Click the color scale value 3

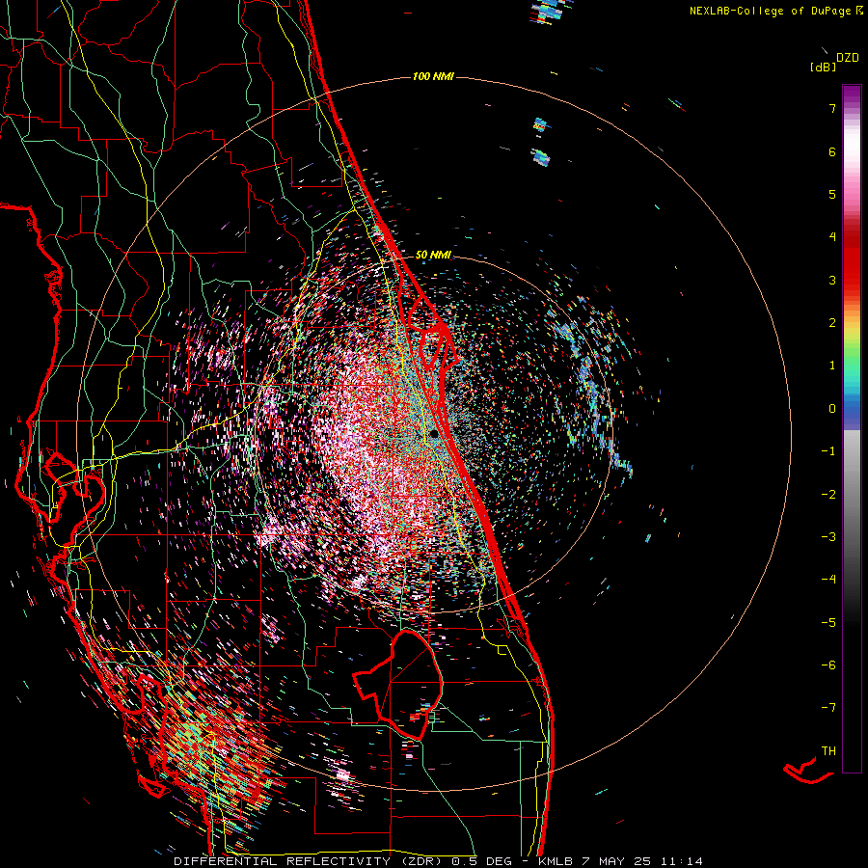(832, 280)
